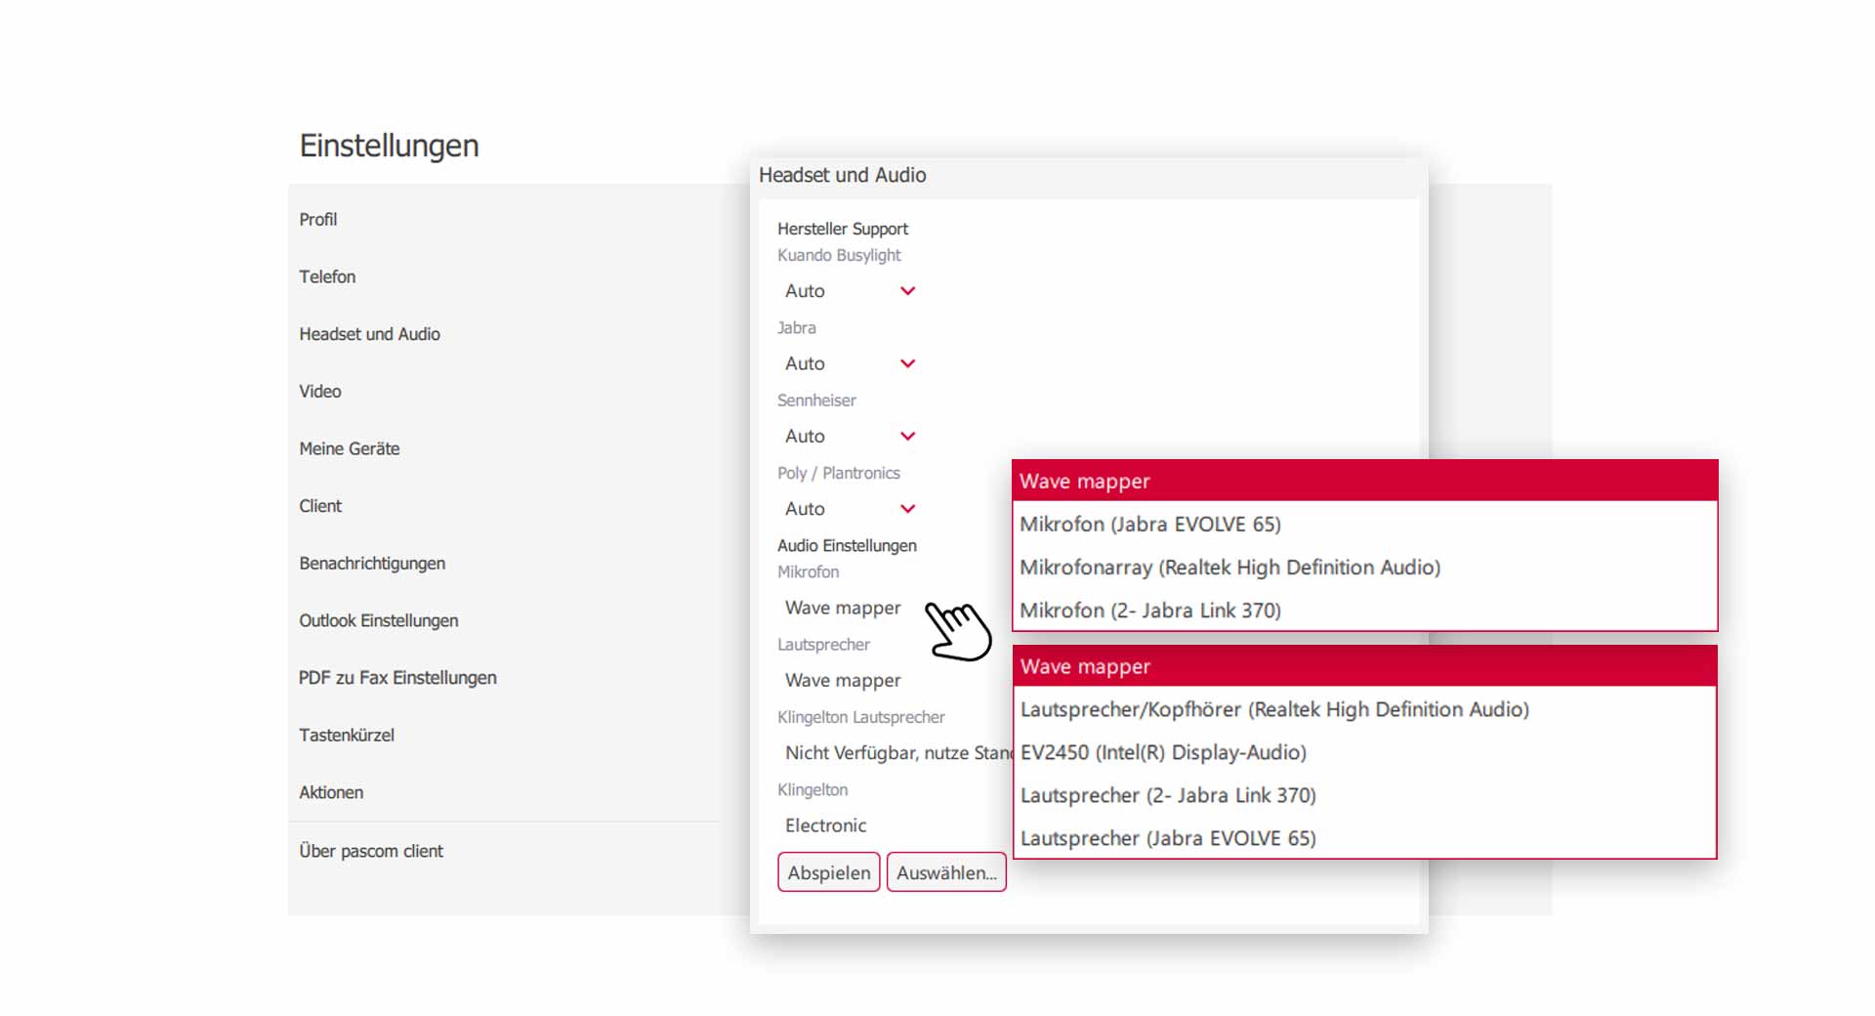Choose Lautsprecher/Kopfhörer (Realtek High Definition Audio)
The image size is (1875, 1016).
click(1365, 709)
